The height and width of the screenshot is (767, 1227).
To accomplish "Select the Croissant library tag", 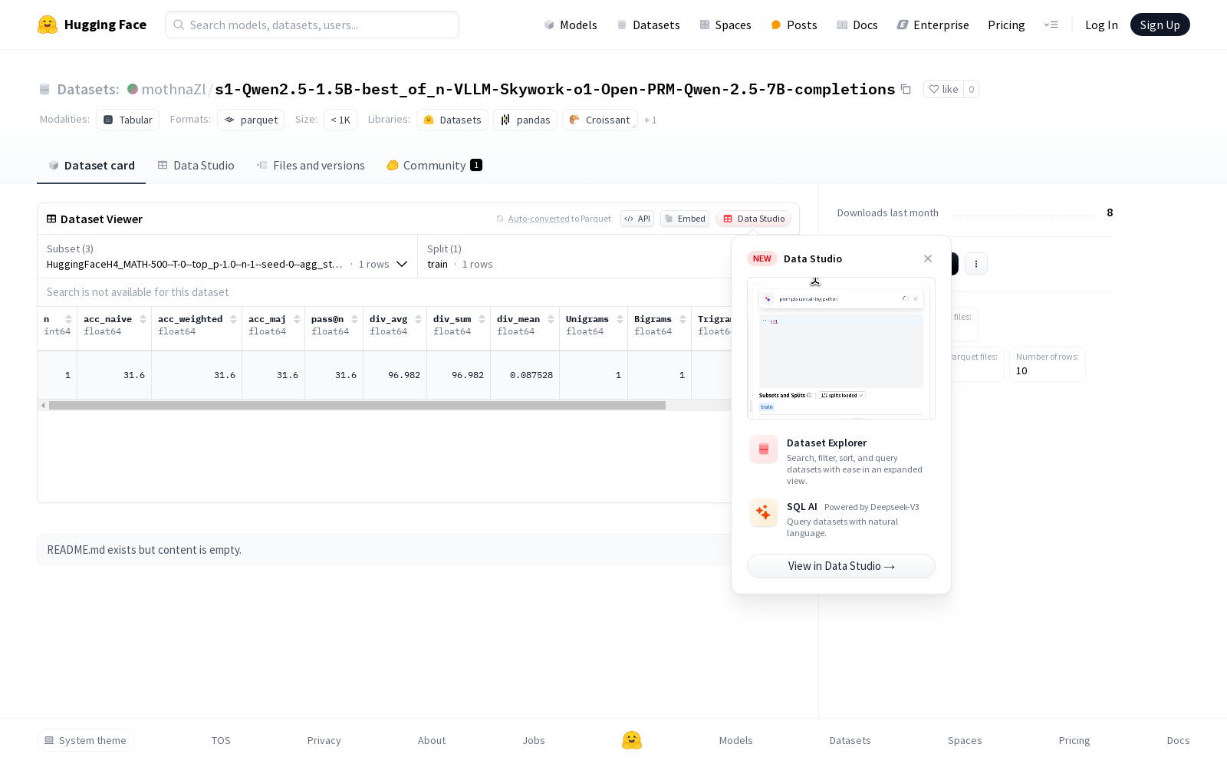I will [600, 120].
